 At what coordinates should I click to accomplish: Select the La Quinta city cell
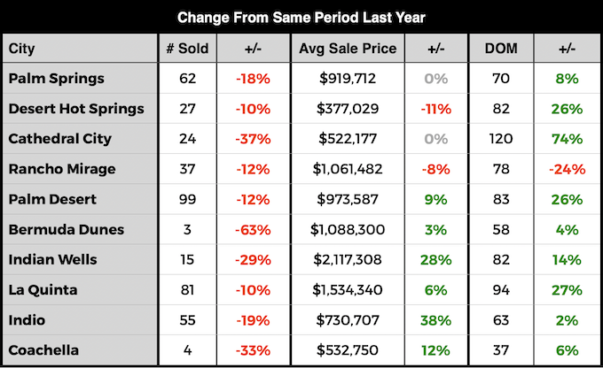pos(43,289)
